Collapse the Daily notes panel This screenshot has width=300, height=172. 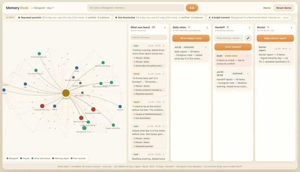point(207,28)
